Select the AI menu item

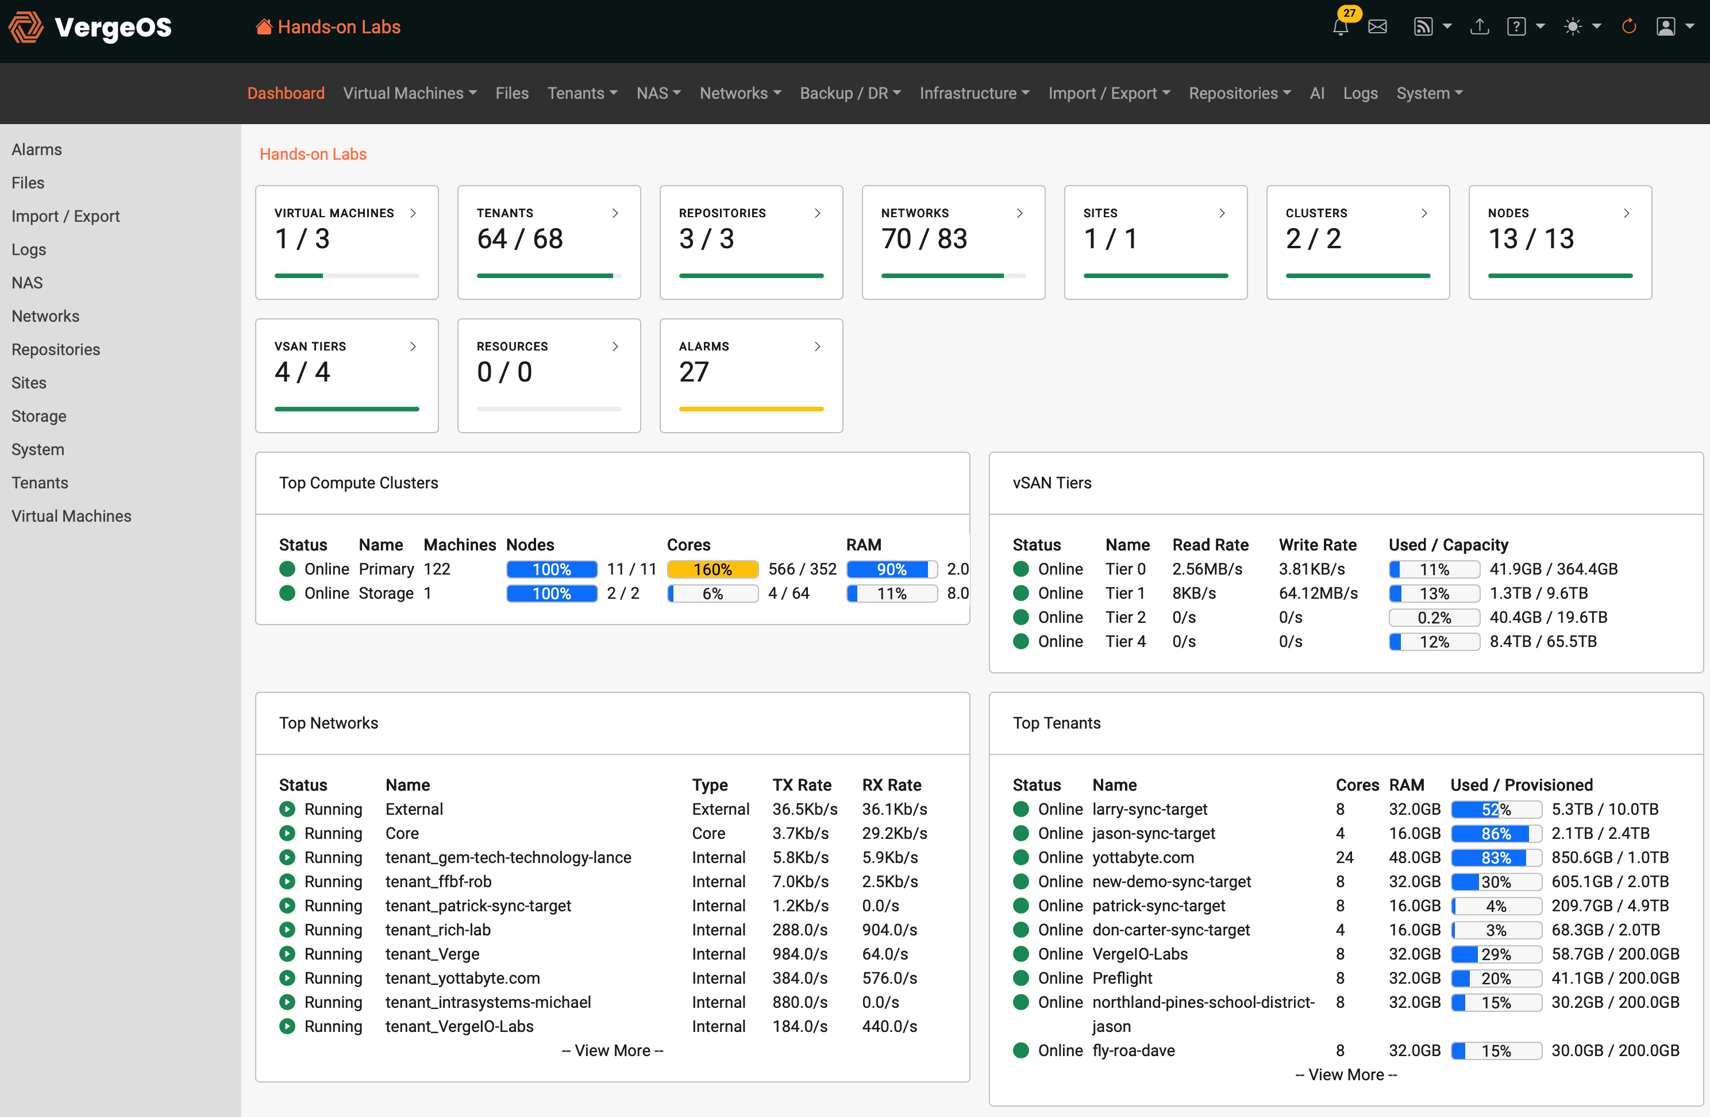1317,94
